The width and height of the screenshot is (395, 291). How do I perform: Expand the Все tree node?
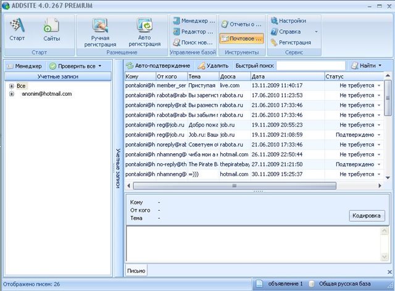pyautogui.click(x=11, y=86)
